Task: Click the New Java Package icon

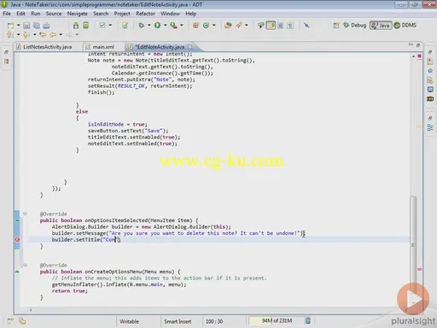Action: [x=195, y=26]
